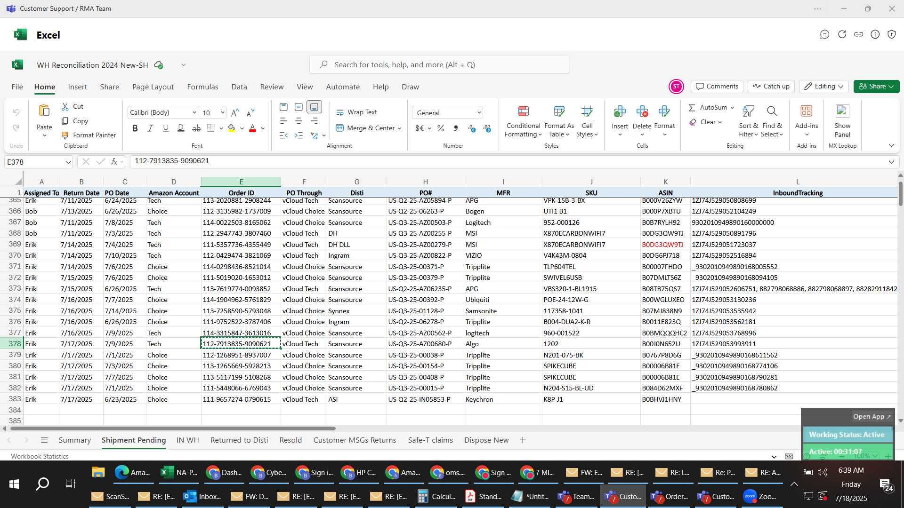
Task: Toggle Middle Align vertical alignment
Action: (x=299, y=107)
